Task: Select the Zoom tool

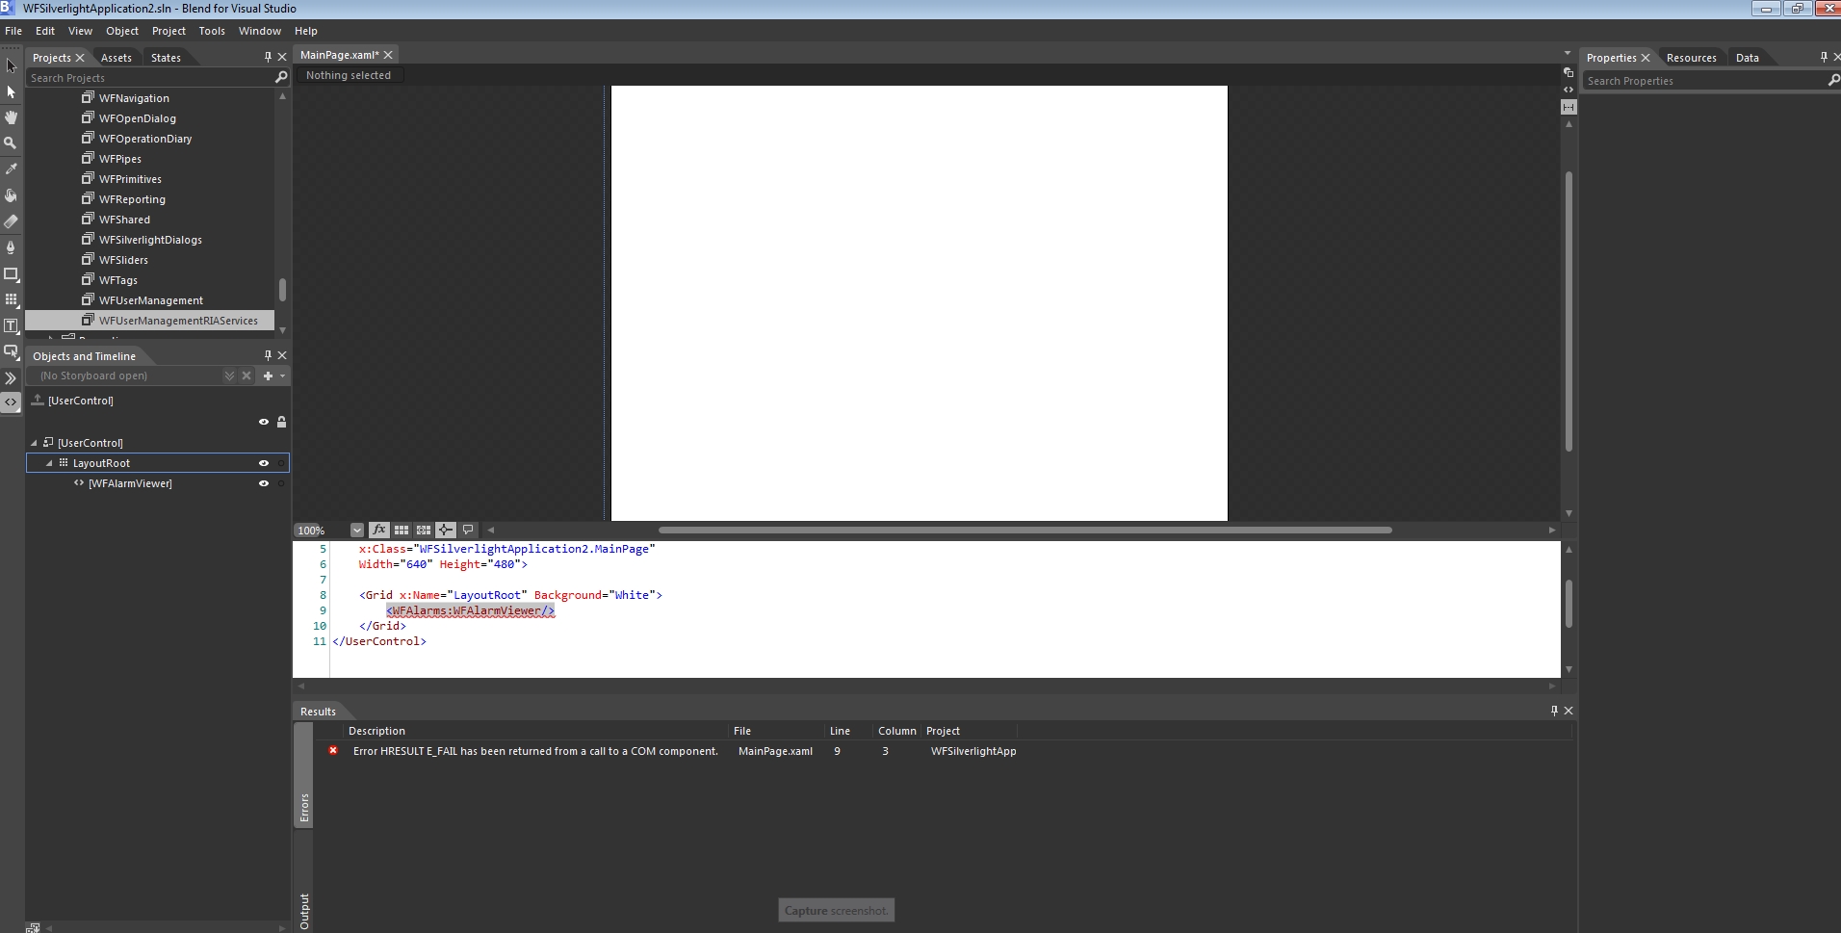Action: pos(12,143)
